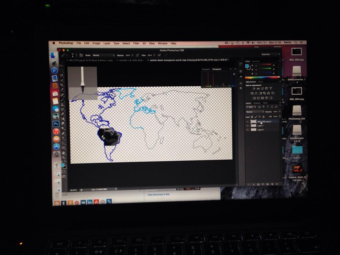Open System Preferences from the Dock
This screenshot has width=340, height=255.
(56, 154)
